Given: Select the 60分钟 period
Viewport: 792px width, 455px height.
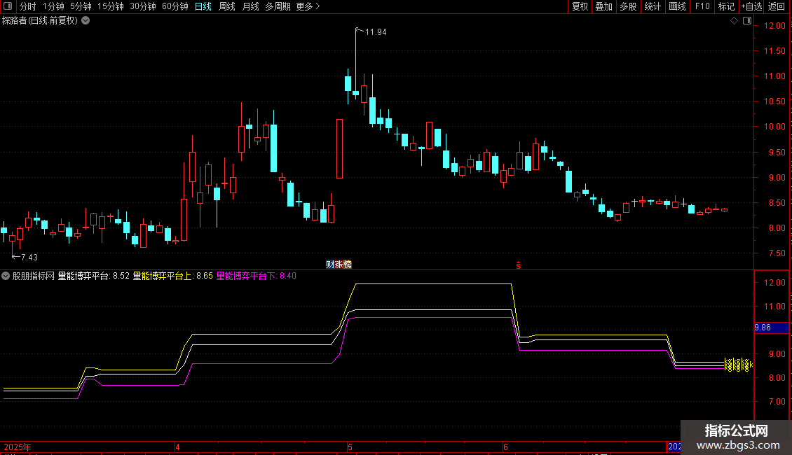Looking at the screenshot, I should point(175,6).
